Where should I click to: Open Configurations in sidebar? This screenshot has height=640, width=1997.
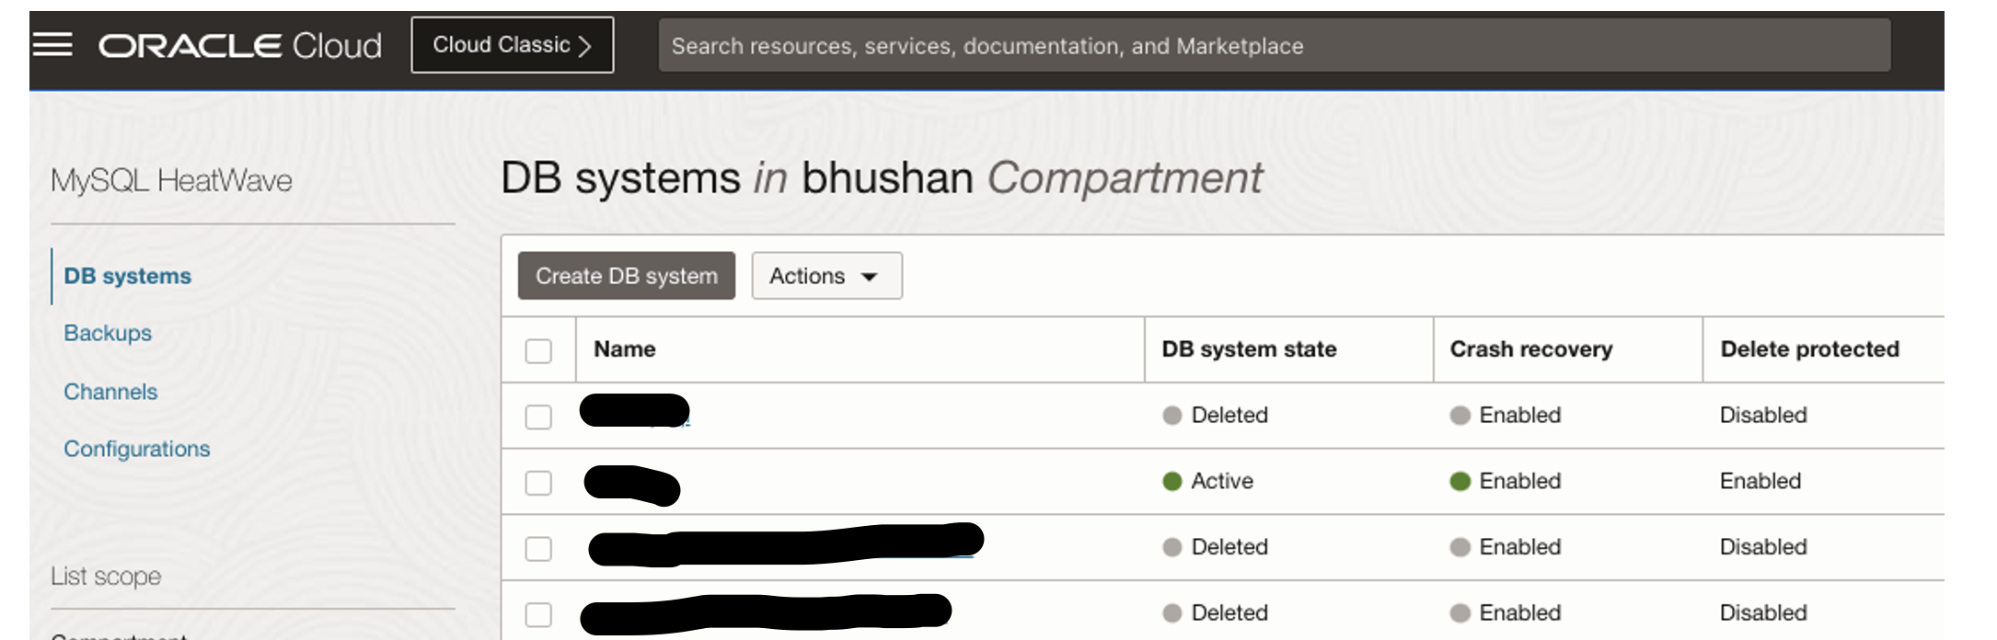point(136,449)
